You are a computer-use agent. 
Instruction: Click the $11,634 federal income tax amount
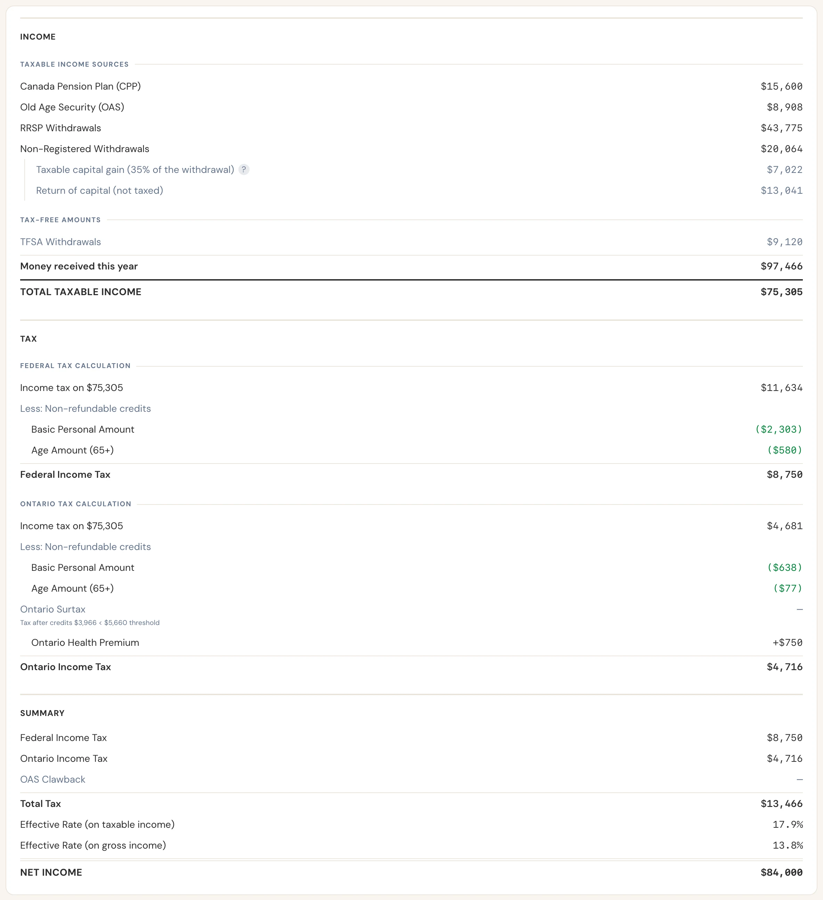tap(781, 388)
